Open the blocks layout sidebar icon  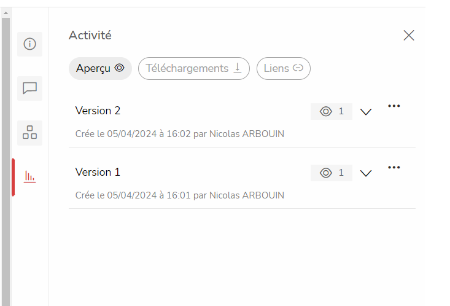pyautogui.click(x=30, y=133)
